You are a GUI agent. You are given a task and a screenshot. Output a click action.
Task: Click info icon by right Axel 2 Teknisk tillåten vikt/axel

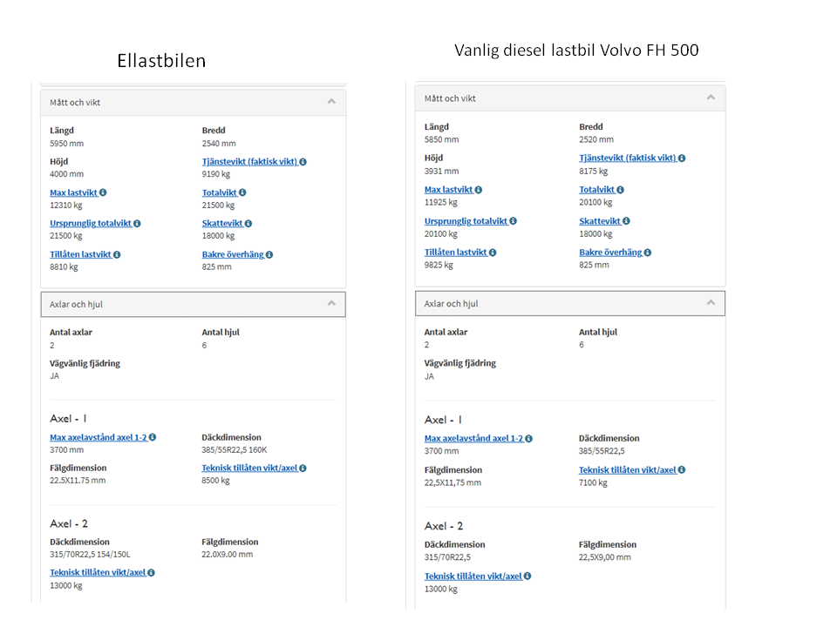click(527, 576)
